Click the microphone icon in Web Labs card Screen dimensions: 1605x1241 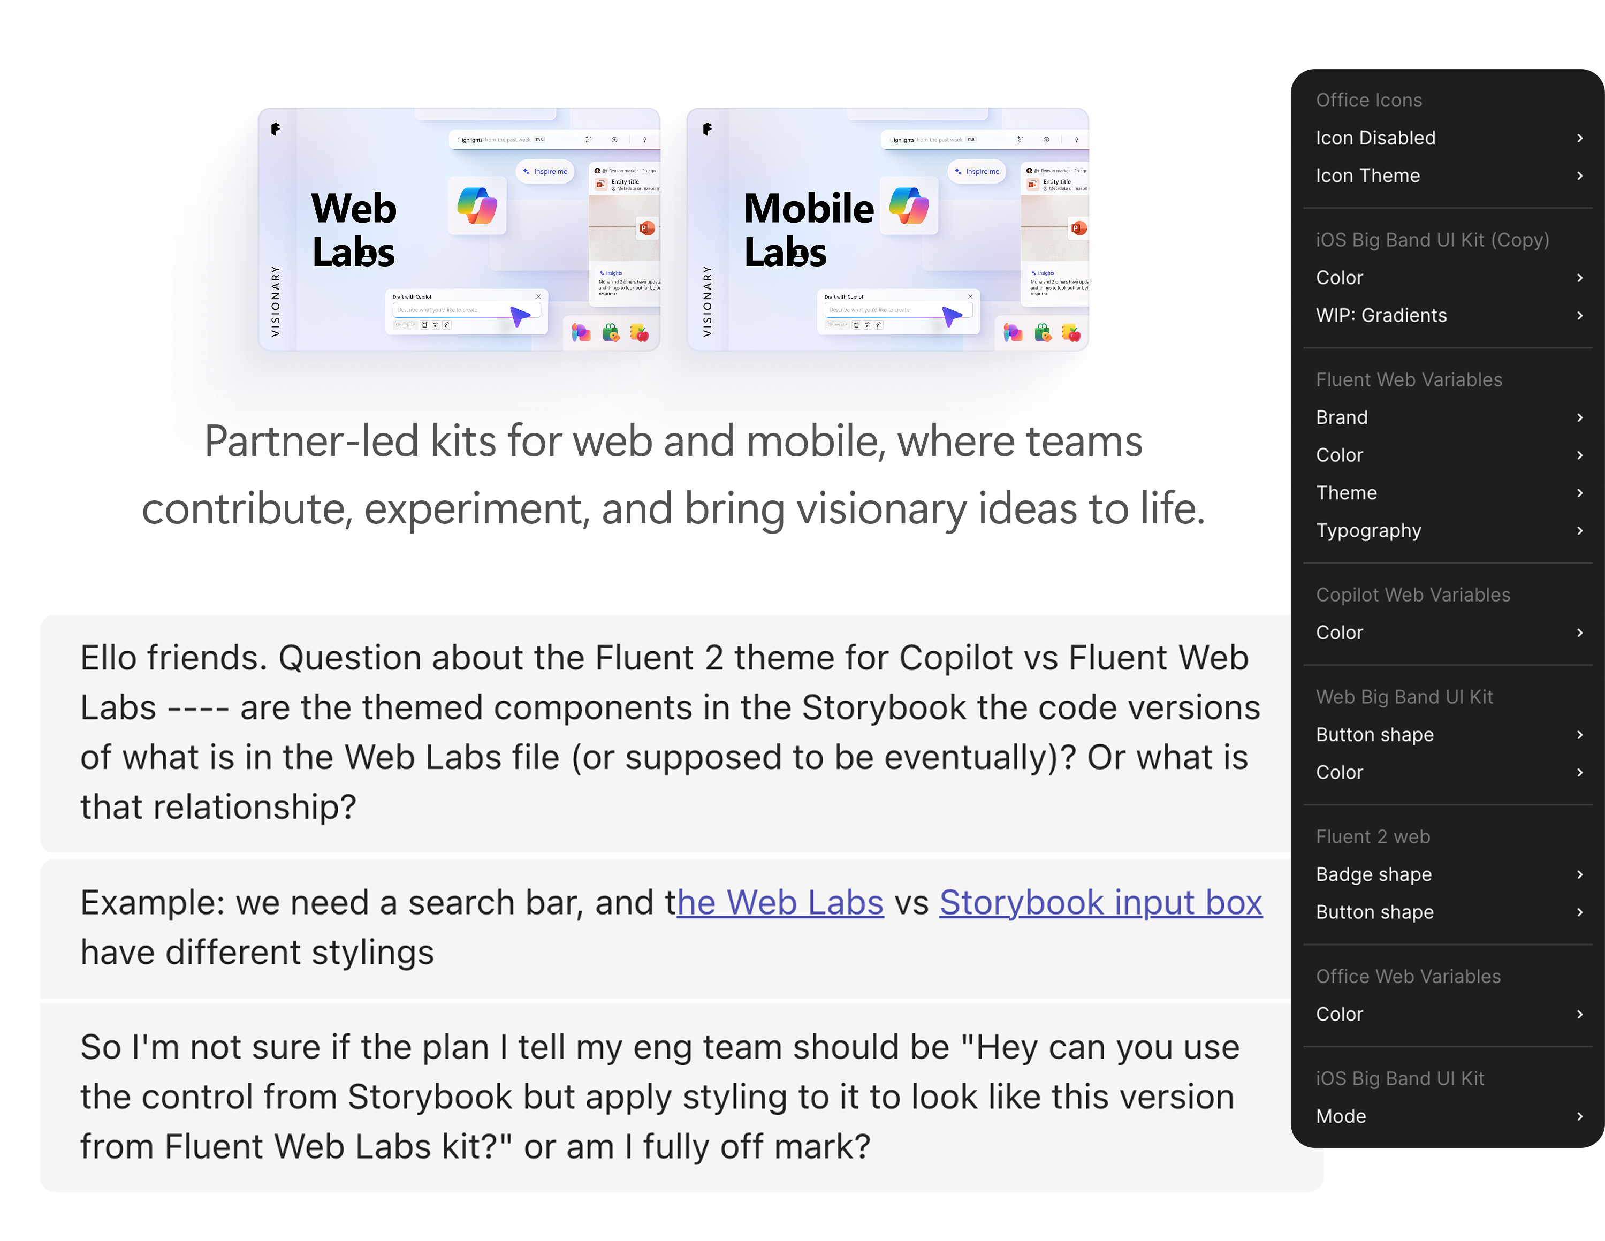[x=644, y=140]
